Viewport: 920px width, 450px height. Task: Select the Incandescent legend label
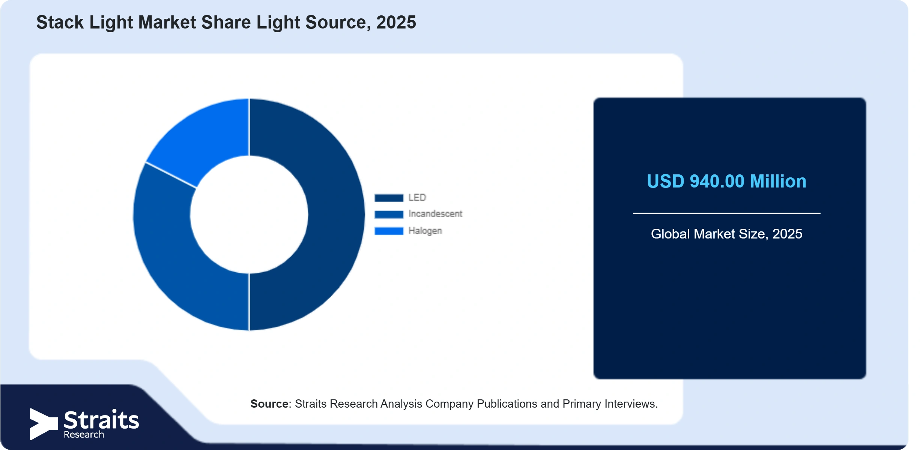(x=435, y=214)
